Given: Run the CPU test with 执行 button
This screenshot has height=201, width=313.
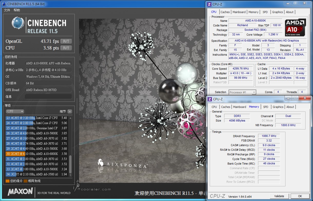Looking at the screenshot, I should [66, 48].
